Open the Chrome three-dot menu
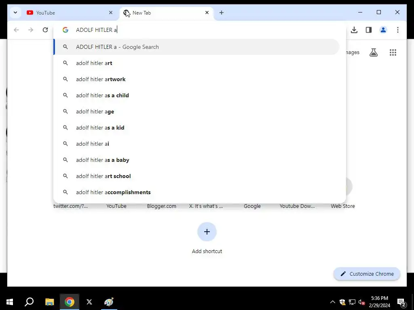414x310 pixels. coord(398,30)
